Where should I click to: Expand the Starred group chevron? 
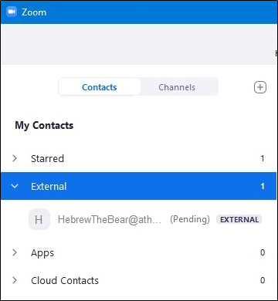tap(15, 158)
